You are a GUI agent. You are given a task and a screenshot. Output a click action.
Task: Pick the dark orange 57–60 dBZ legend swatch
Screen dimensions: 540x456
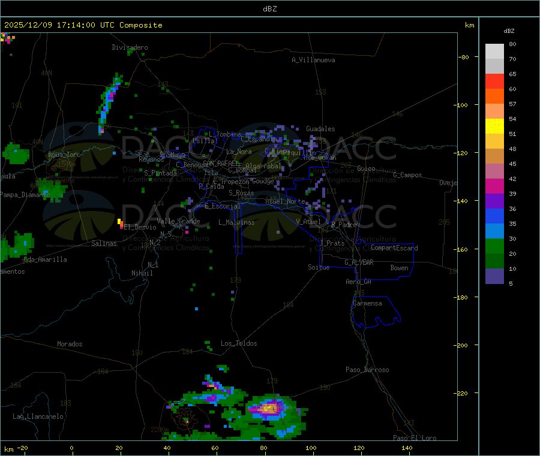[x=494, y=96]
